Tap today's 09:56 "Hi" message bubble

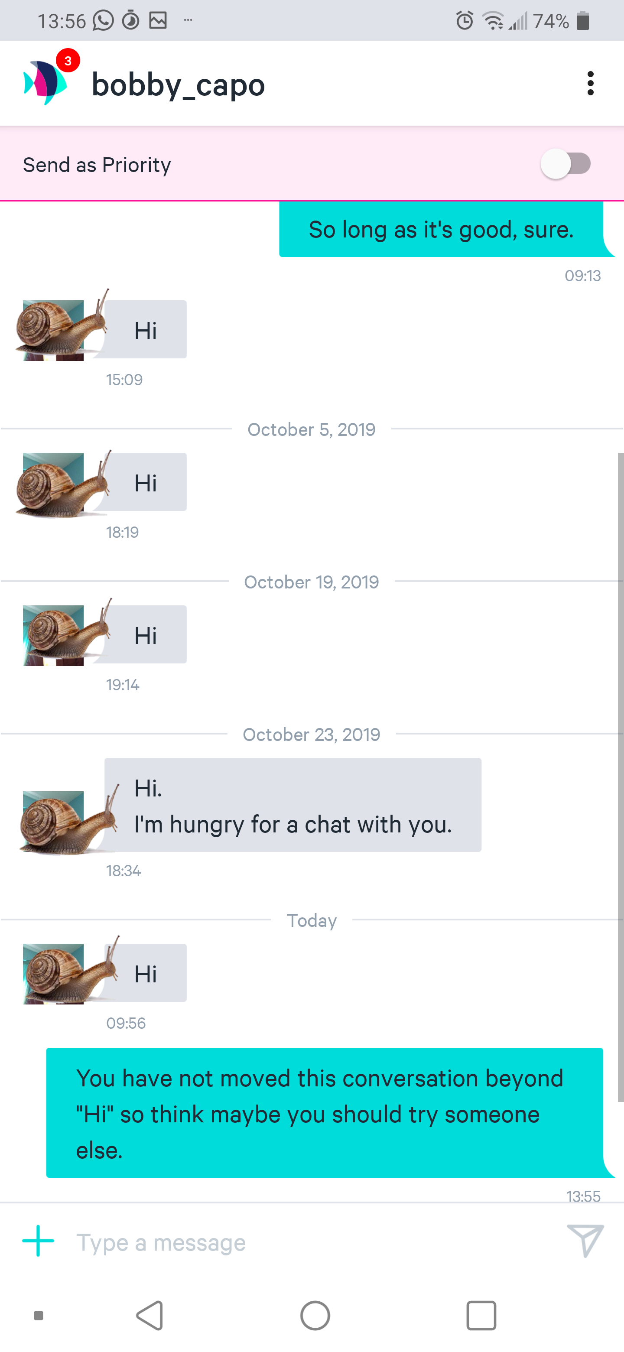point(146,973)
